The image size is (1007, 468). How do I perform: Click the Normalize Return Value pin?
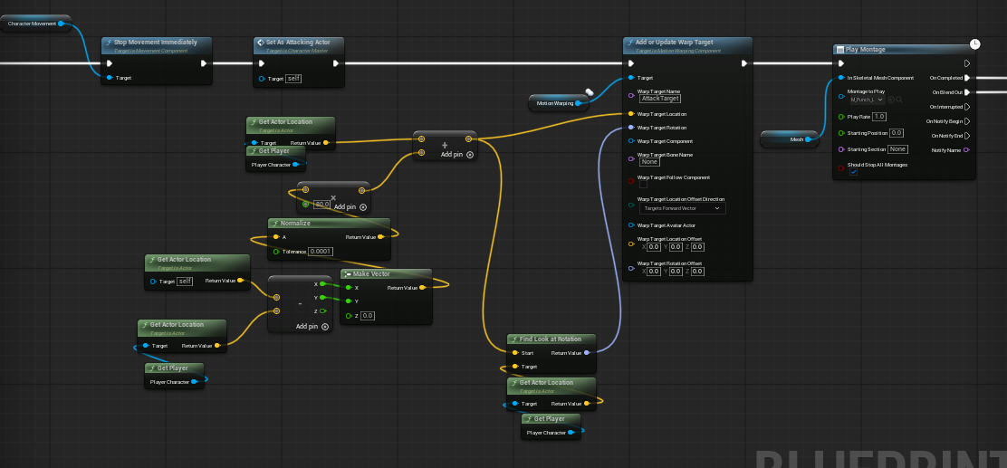point(381,237)
